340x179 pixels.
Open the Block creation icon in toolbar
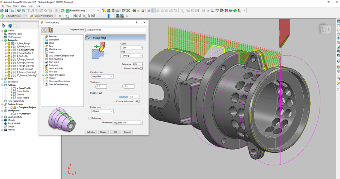pos(19,10)
